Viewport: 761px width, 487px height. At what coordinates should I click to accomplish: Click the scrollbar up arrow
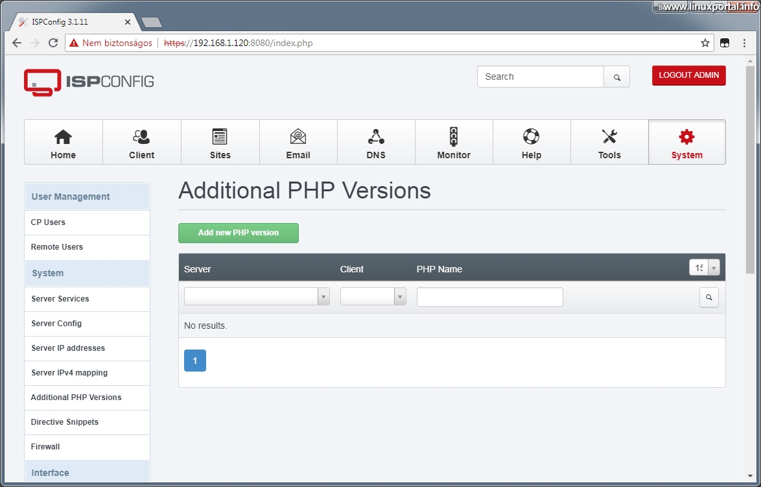coord(751,61)
